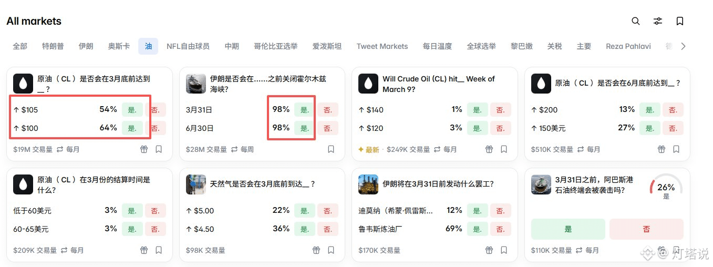The image size is (713, 267).
Task: Click the large green 是 button
Action: (568, 229)
